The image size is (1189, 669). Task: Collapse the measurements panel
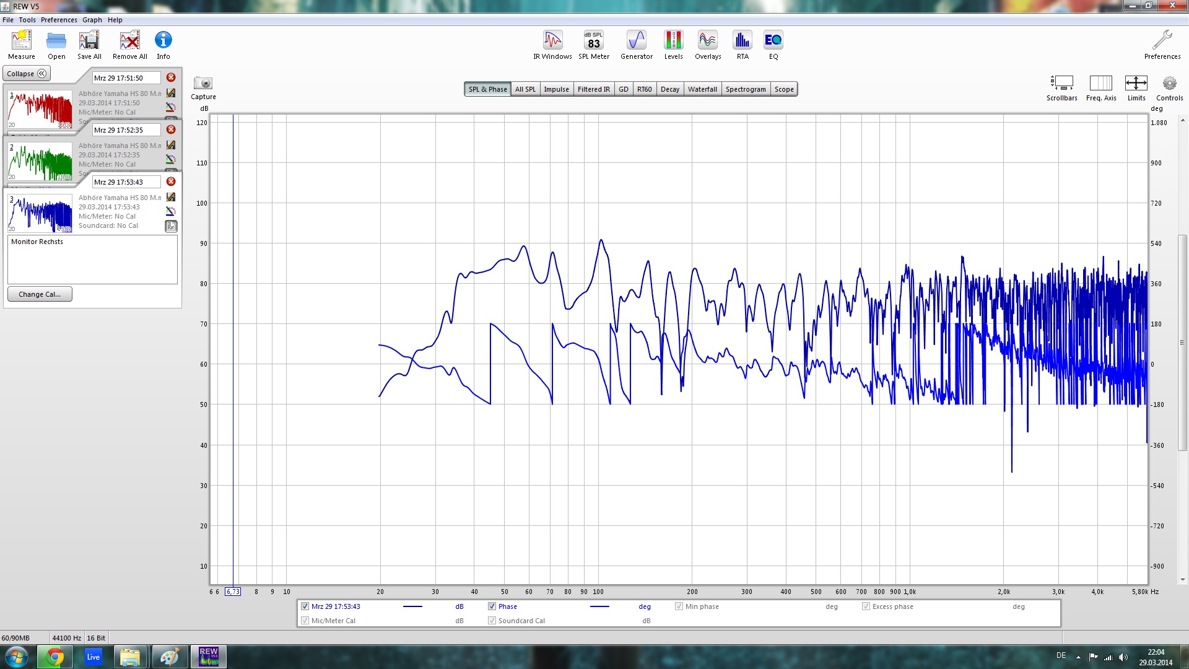pyautogui.click(x=27, y=74)
